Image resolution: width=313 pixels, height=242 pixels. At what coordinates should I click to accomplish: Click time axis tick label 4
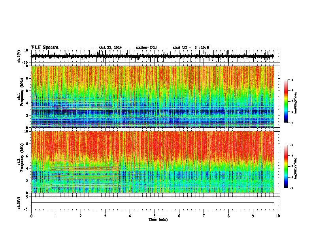130,216
